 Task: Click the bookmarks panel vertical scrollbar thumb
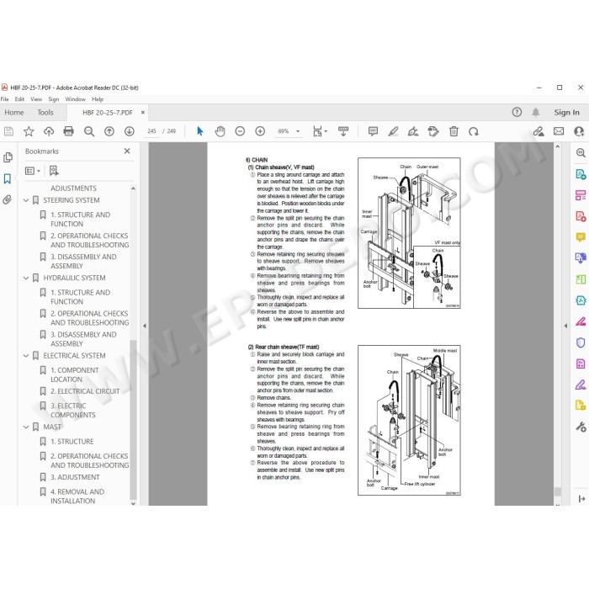(x=133, y=420)
